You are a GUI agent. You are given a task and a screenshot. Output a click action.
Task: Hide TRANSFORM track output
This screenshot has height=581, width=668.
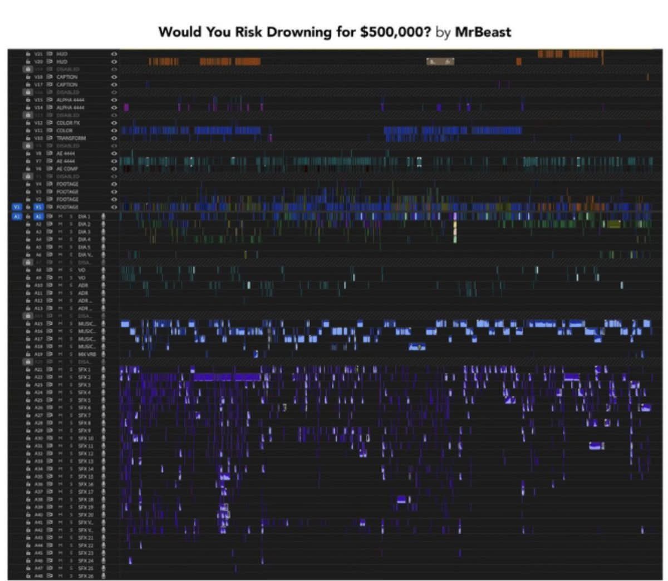[x=114, y=138]
